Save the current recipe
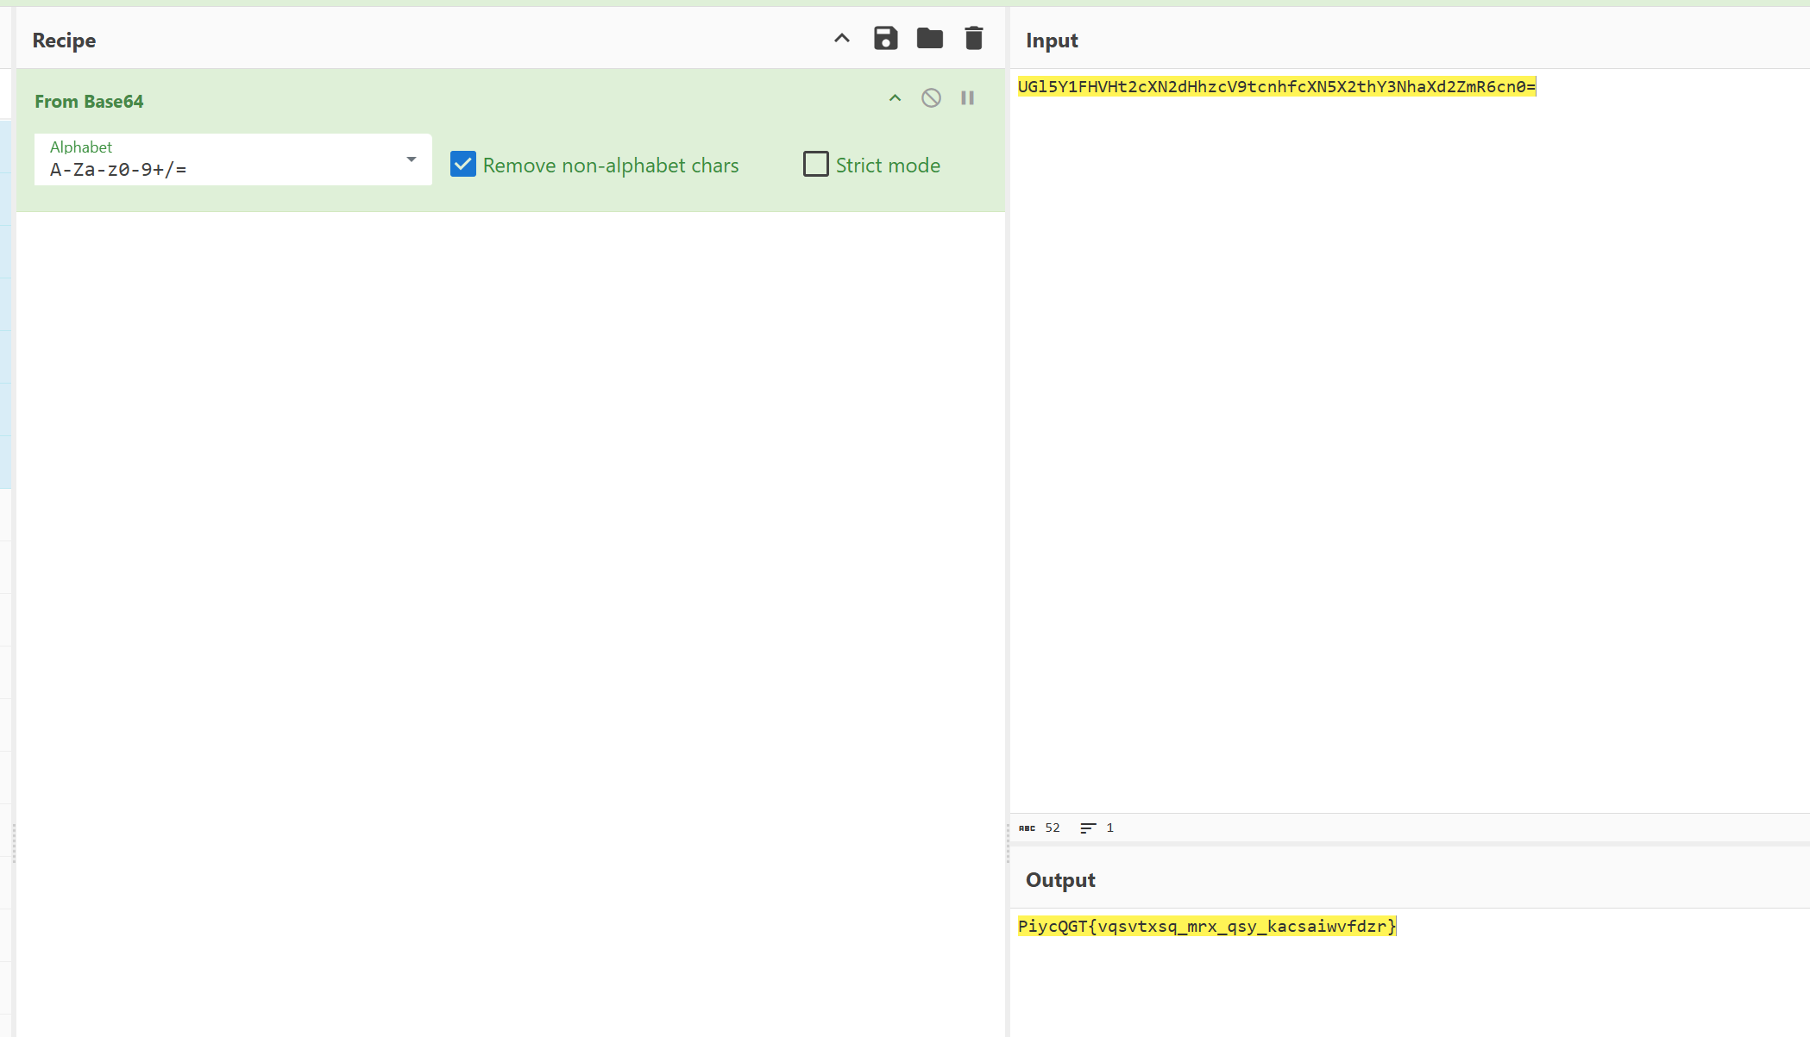 click(885, 38)
